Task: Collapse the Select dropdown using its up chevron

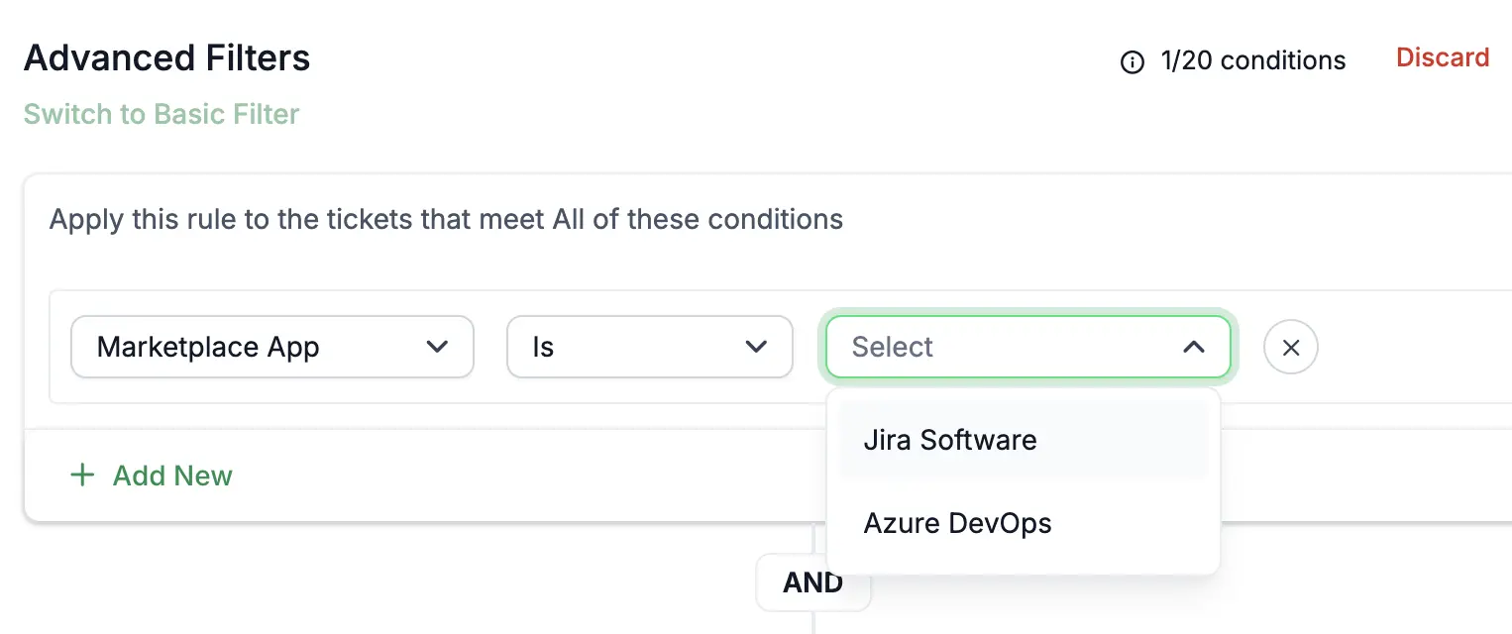Action: click(1194, 347)
